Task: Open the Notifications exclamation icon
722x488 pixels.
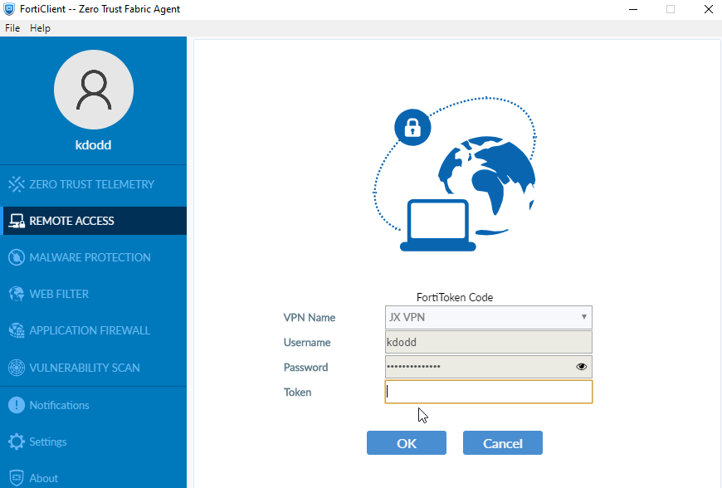Action: [x=17, y=405]
